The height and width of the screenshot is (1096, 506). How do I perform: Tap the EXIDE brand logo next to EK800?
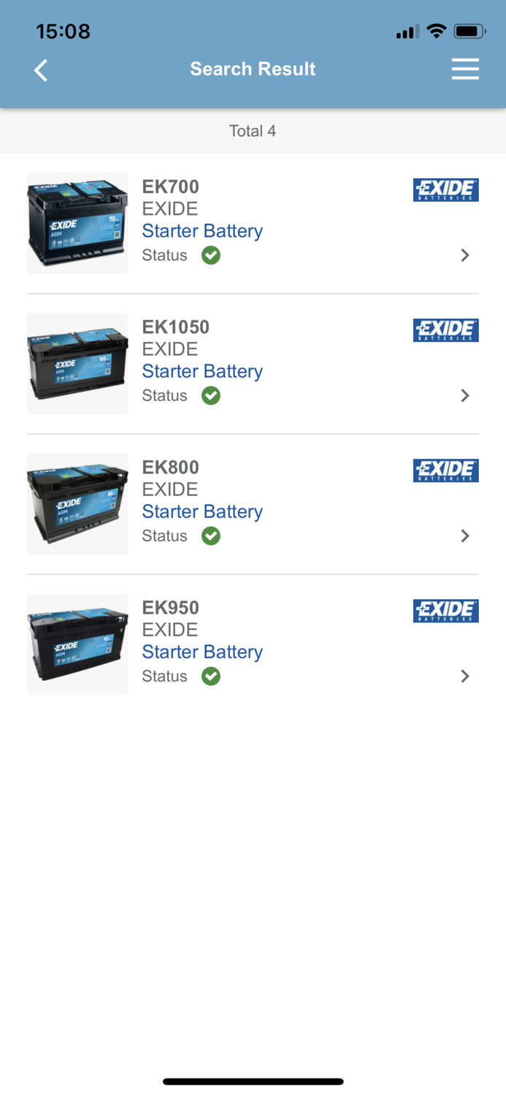(445, 471)
